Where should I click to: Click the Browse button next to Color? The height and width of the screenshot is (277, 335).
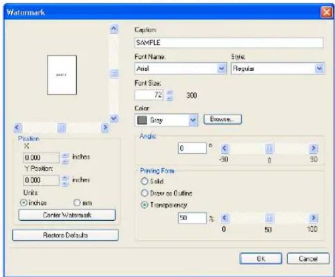(x=223, y=119)
